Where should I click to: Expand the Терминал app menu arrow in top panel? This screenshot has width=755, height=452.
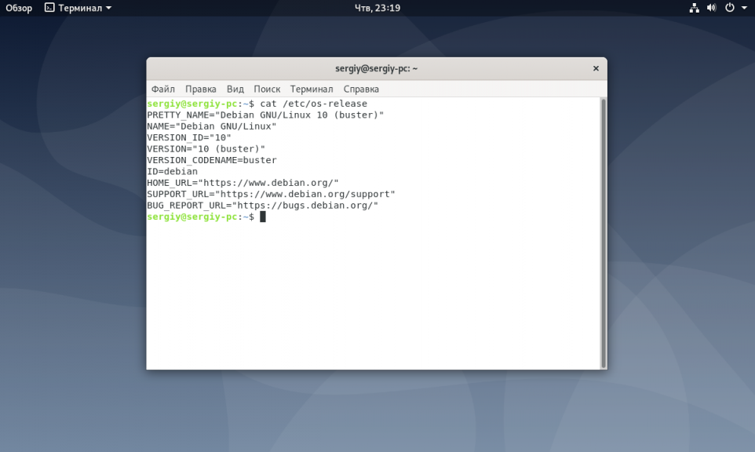tap(108, 8)
